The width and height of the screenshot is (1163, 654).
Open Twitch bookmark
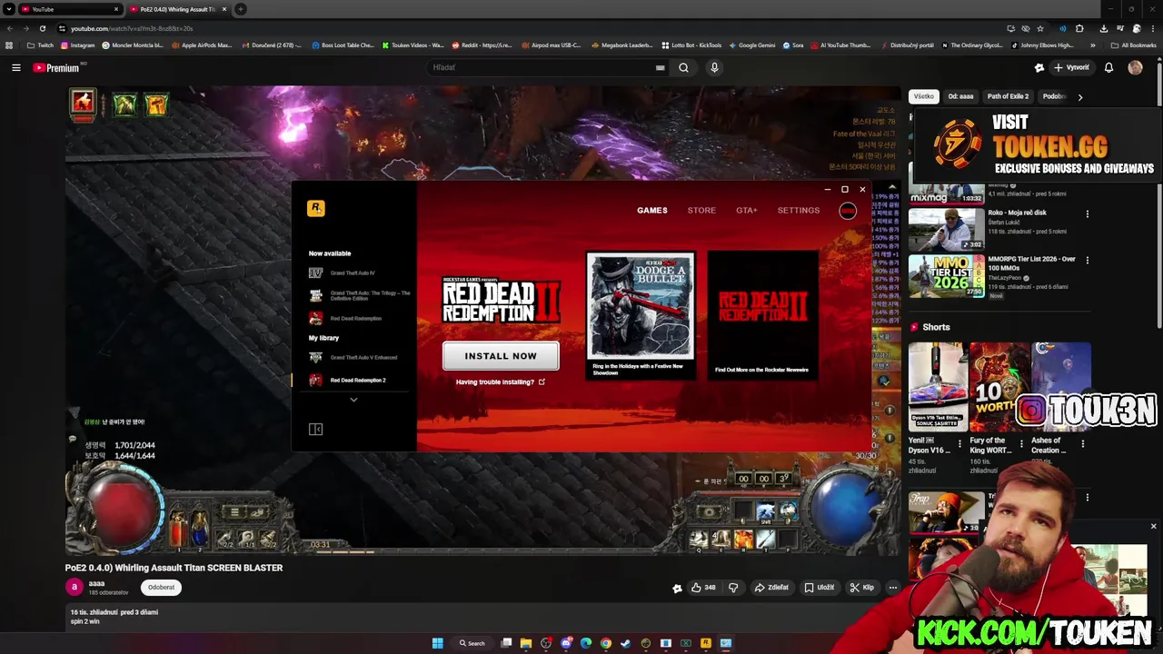click(40, 45)
